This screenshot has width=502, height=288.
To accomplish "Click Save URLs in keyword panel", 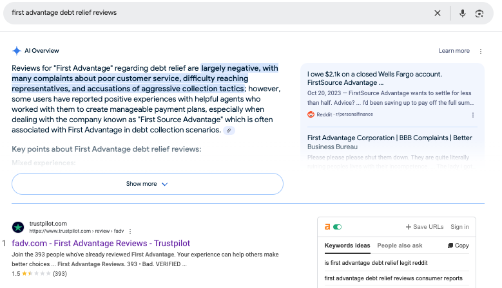I will [425, 227].
